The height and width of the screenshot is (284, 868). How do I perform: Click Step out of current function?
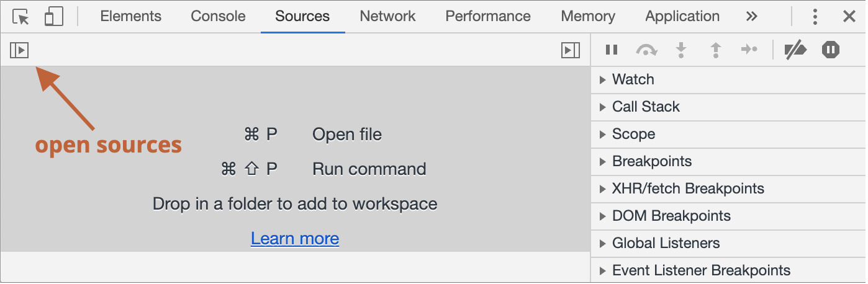pyautogui.click(x=715, y=50)
